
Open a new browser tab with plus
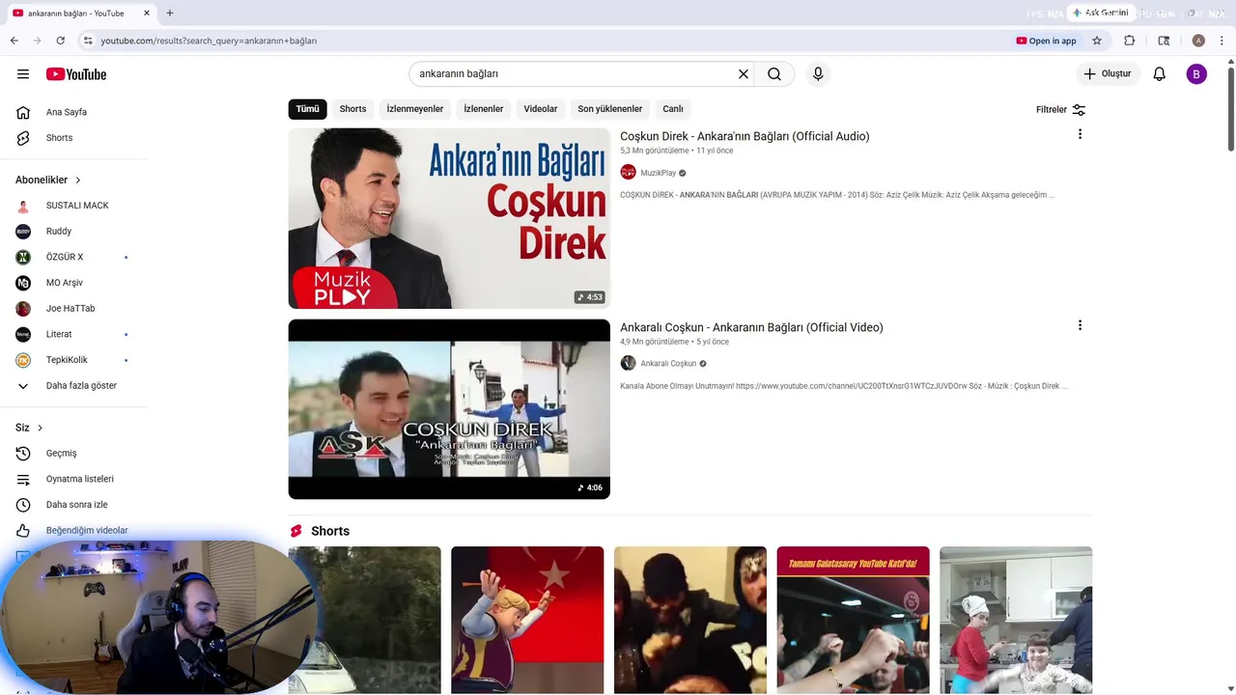tap(170, 14)
